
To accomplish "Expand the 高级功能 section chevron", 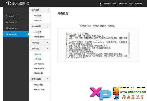I will 48,42.
